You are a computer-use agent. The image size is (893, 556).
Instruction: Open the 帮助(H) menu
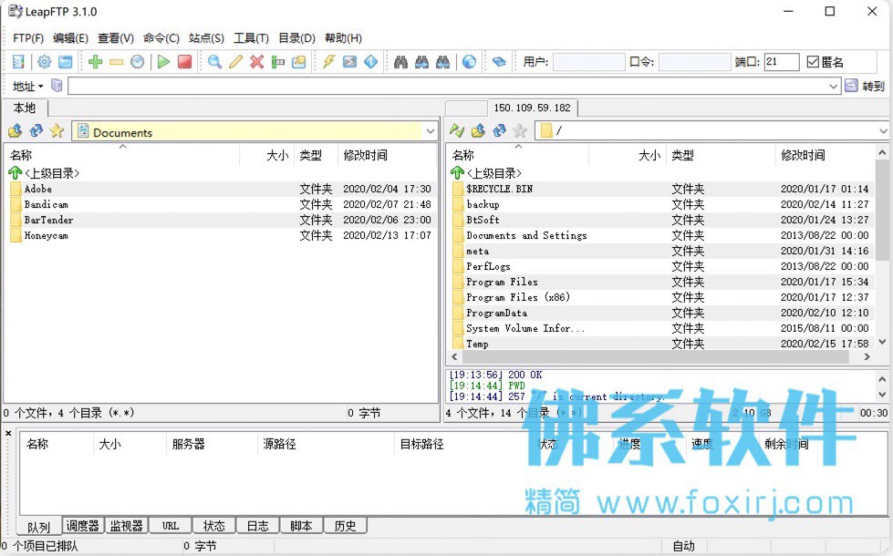point(343,38)
